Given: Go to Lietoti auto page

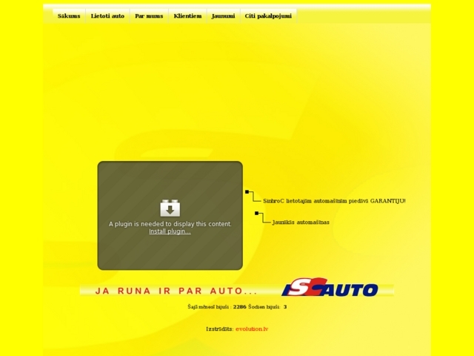Looking at the screenshot, I should (x=107, y=16).
